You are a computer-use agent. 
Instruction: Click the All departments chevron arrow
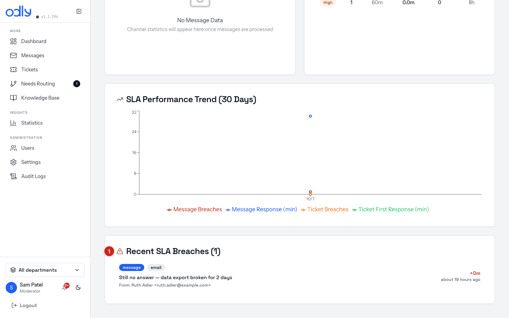pos(77,270)
